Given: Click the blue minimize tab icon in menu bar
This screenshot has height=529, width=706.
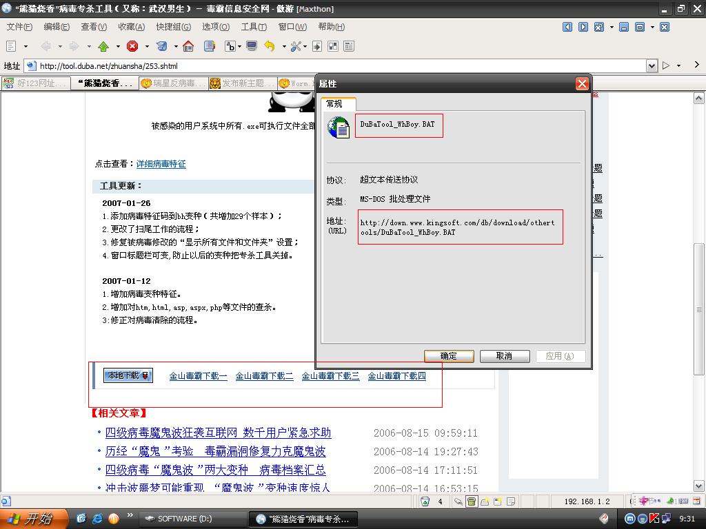Looking at the screenshot, I should [623, 27].
